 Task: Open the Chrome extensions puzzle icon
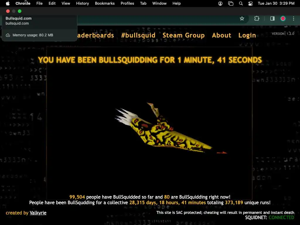point(257,18)
